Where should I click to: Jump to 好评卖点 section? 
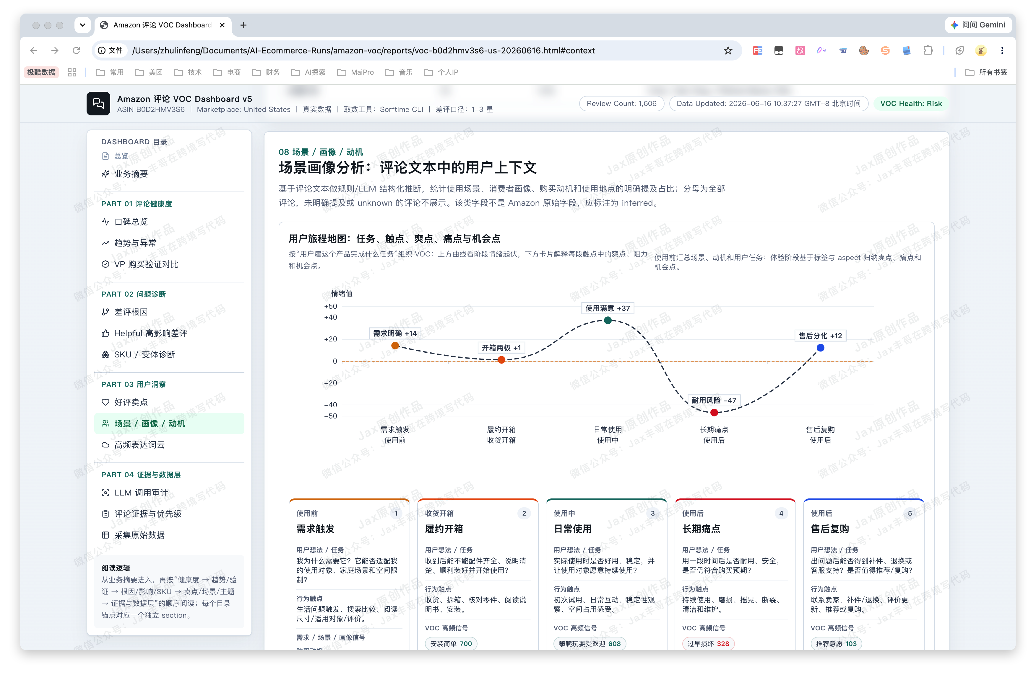[x=169, y=403]
